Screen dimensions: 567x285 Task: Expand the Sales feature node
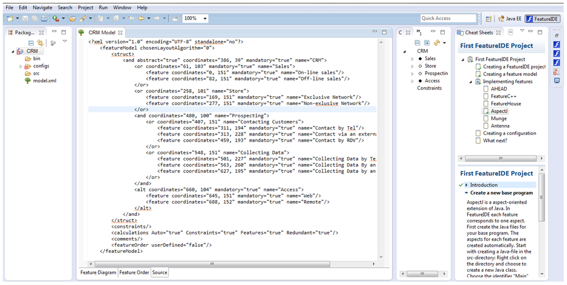click(x=412, y=59)
